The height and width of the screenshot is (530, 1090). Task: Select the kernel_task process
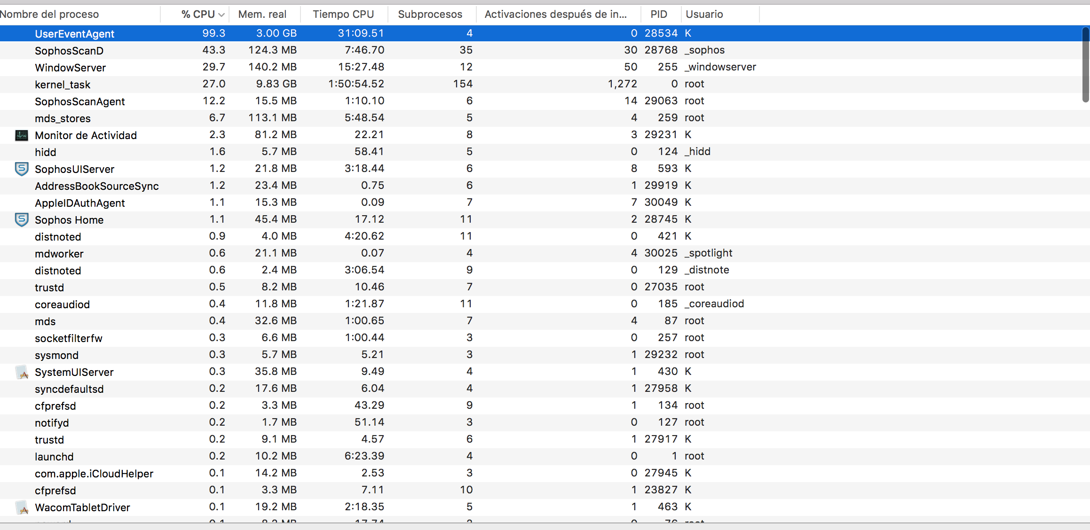click(x=63, y=85)
